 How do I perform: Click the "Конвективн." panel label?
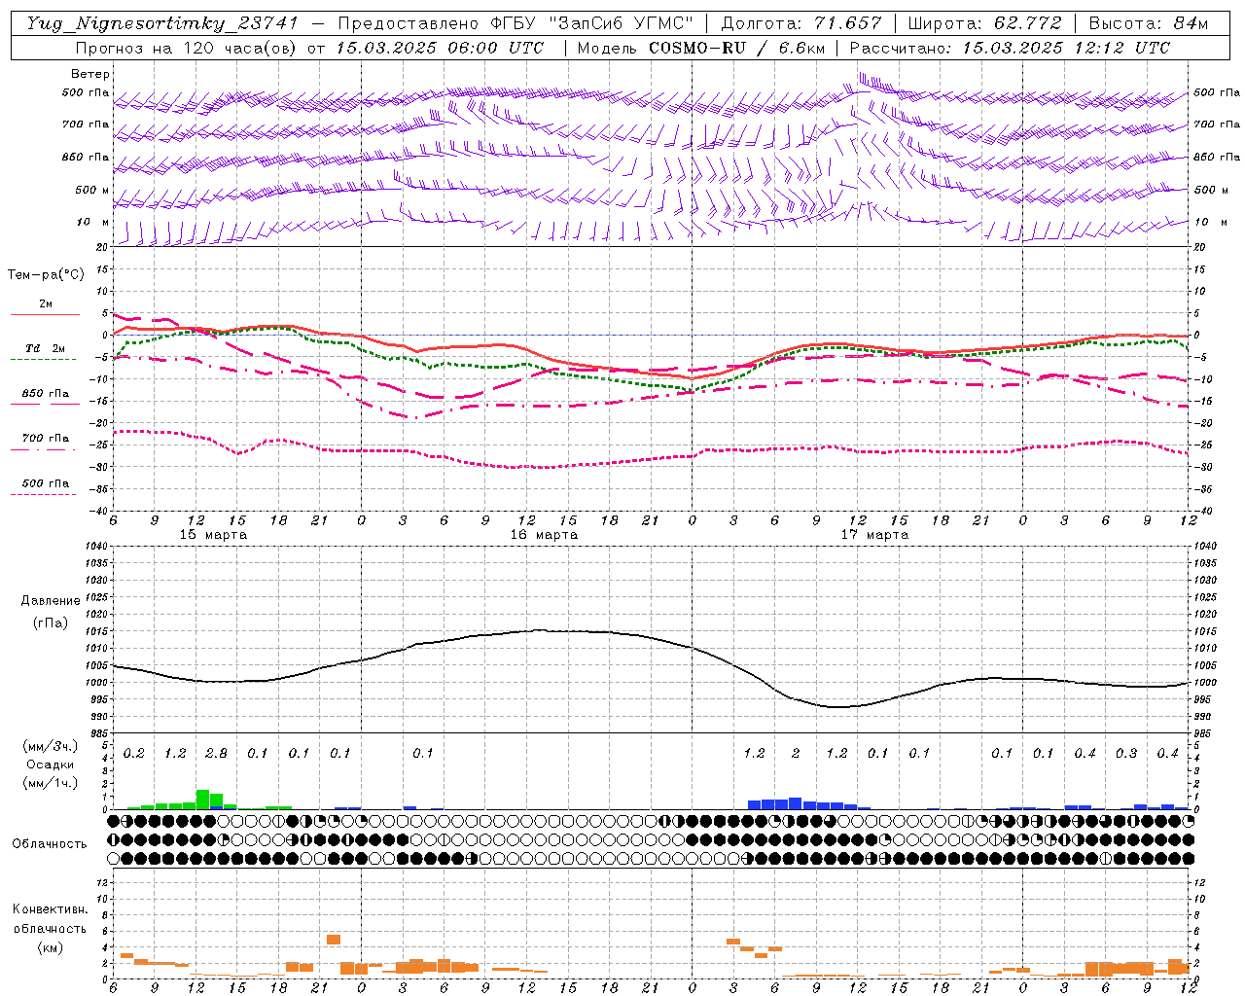pyautogui.click(x=50, y=909)
